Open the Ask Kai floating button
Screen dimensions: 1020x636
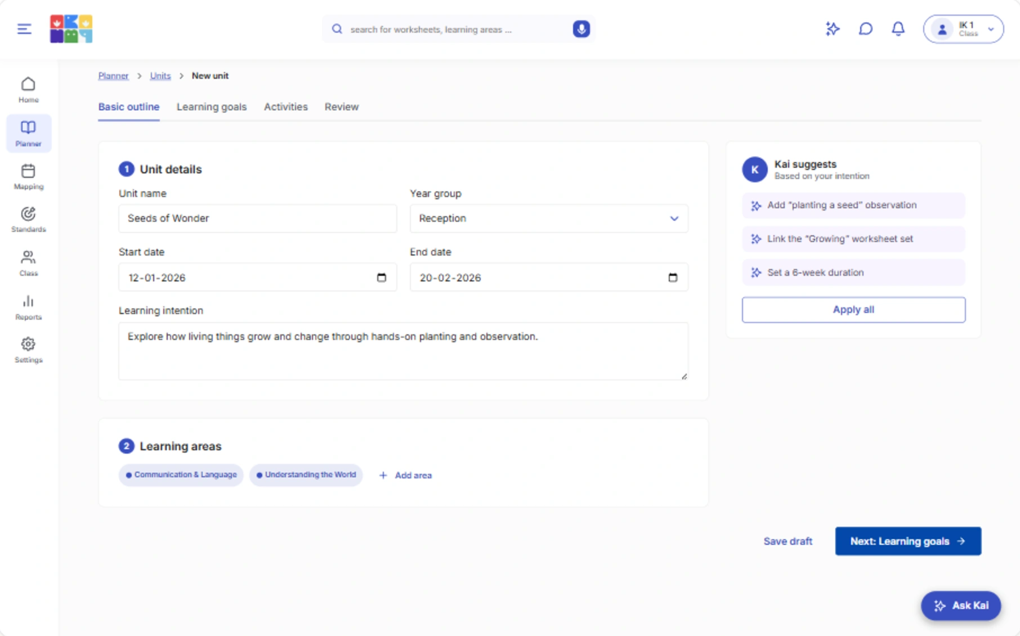[961, 606]
